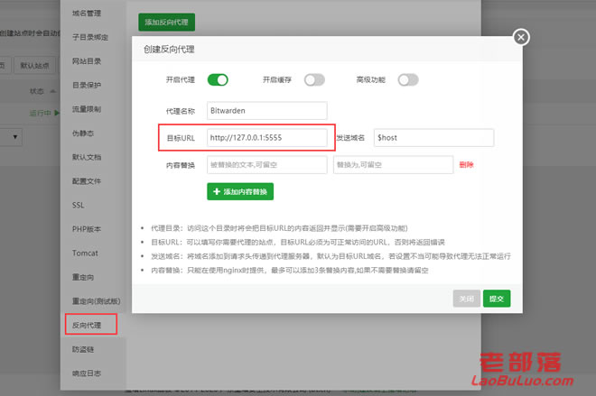Click the 代理名称 field containing Bitwarden
The image size is (596, 396).
[x=266, y=111]
